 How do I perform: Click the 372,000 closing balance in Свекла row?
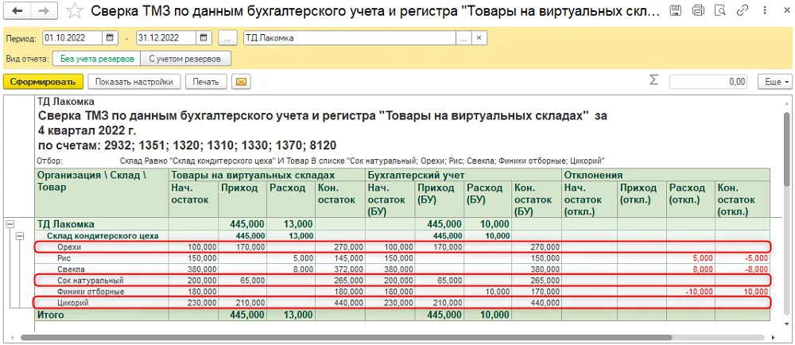coord(348,269)
